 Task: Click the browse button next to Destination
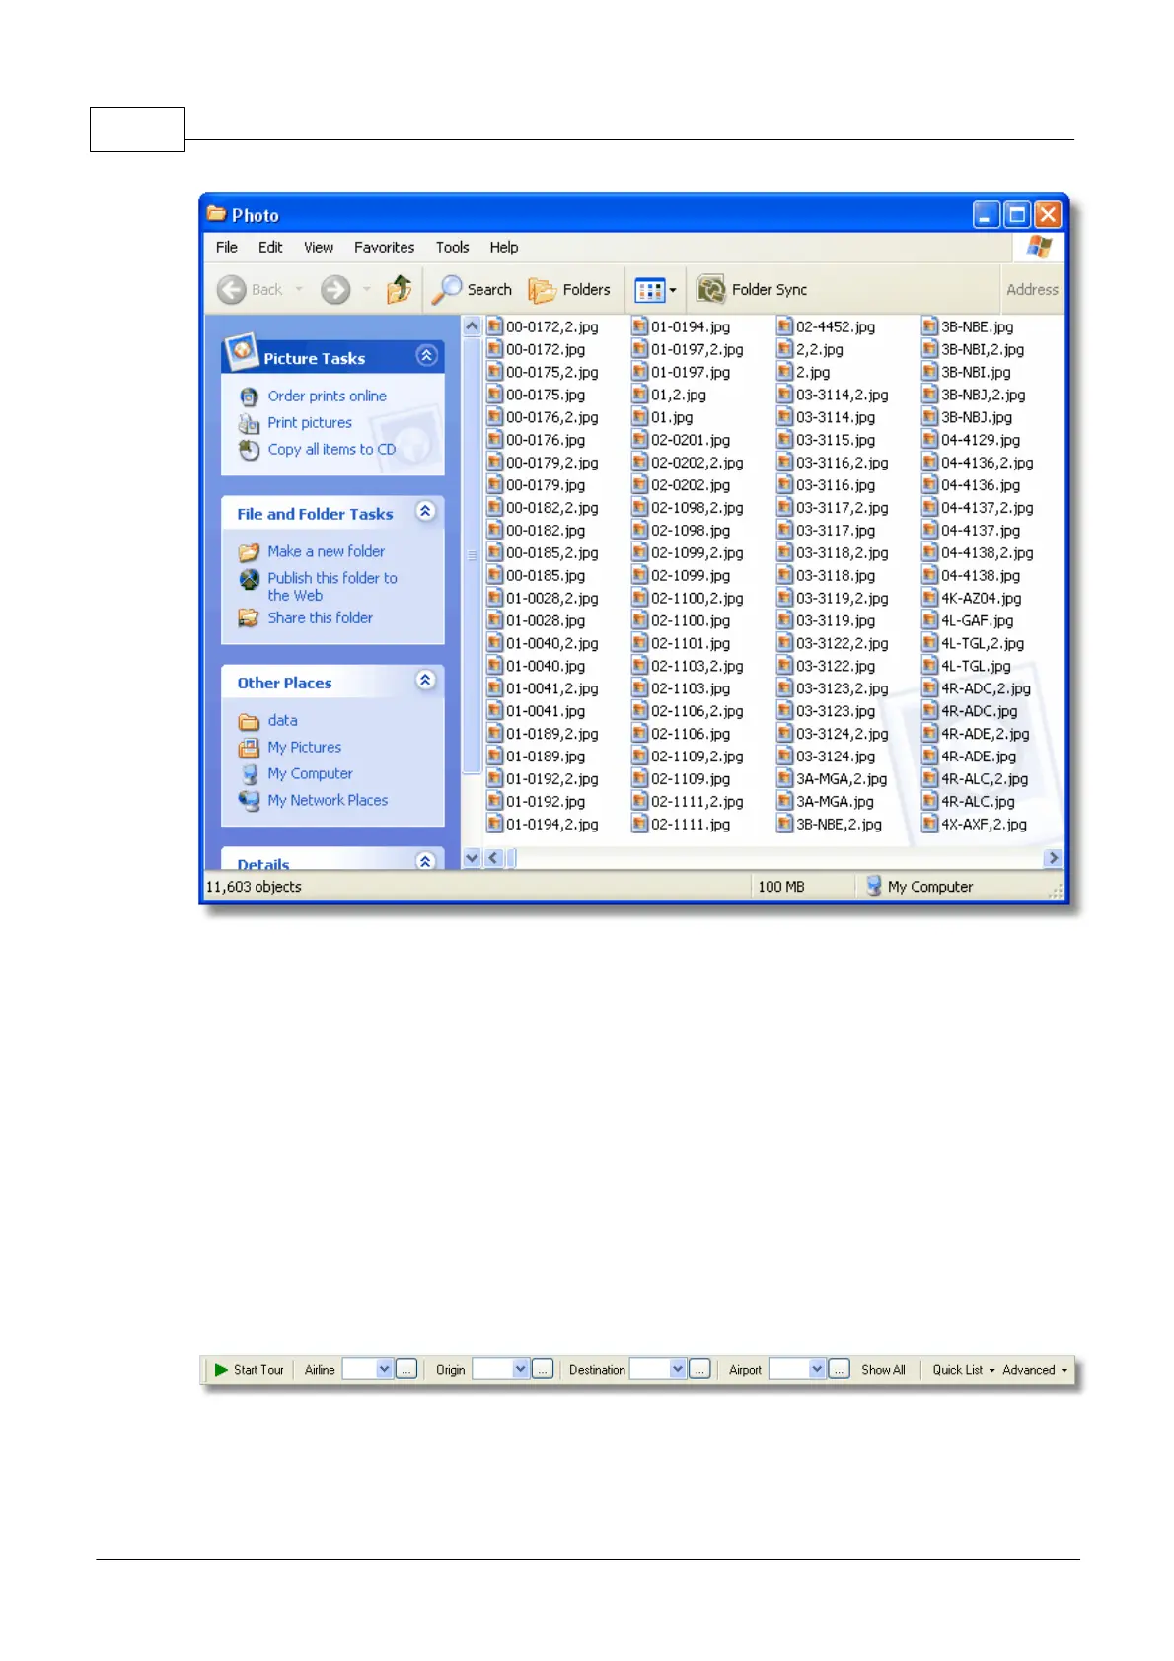[x=699, y=1369]
